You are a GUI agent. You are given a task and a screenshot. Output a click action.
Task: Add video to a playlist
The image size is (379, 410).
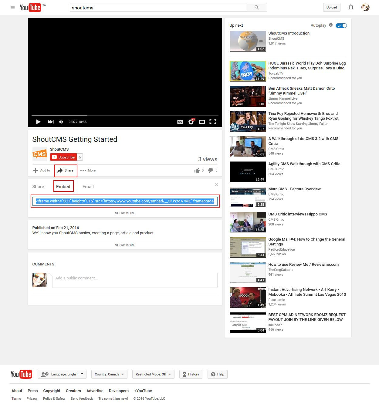41,170
